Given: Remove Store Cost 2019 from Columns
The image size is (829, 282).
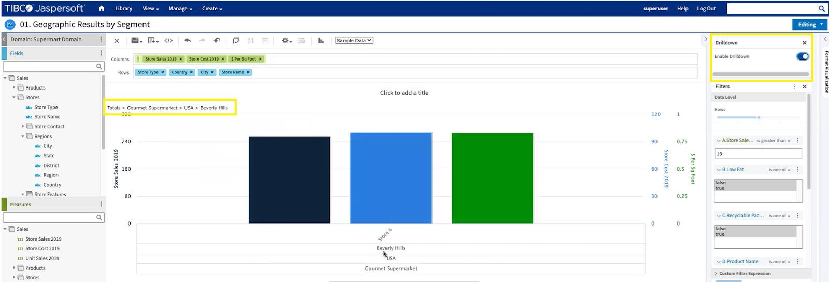Looking at the screenshot, I should tap(223, 59).
